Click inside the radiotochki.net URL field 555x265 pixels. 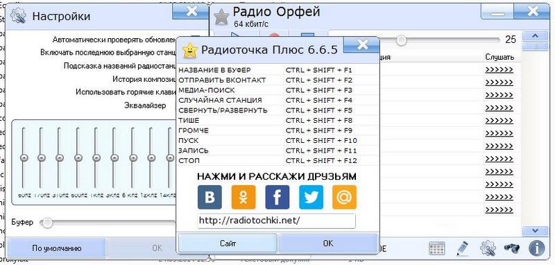(x=276, y=221)
